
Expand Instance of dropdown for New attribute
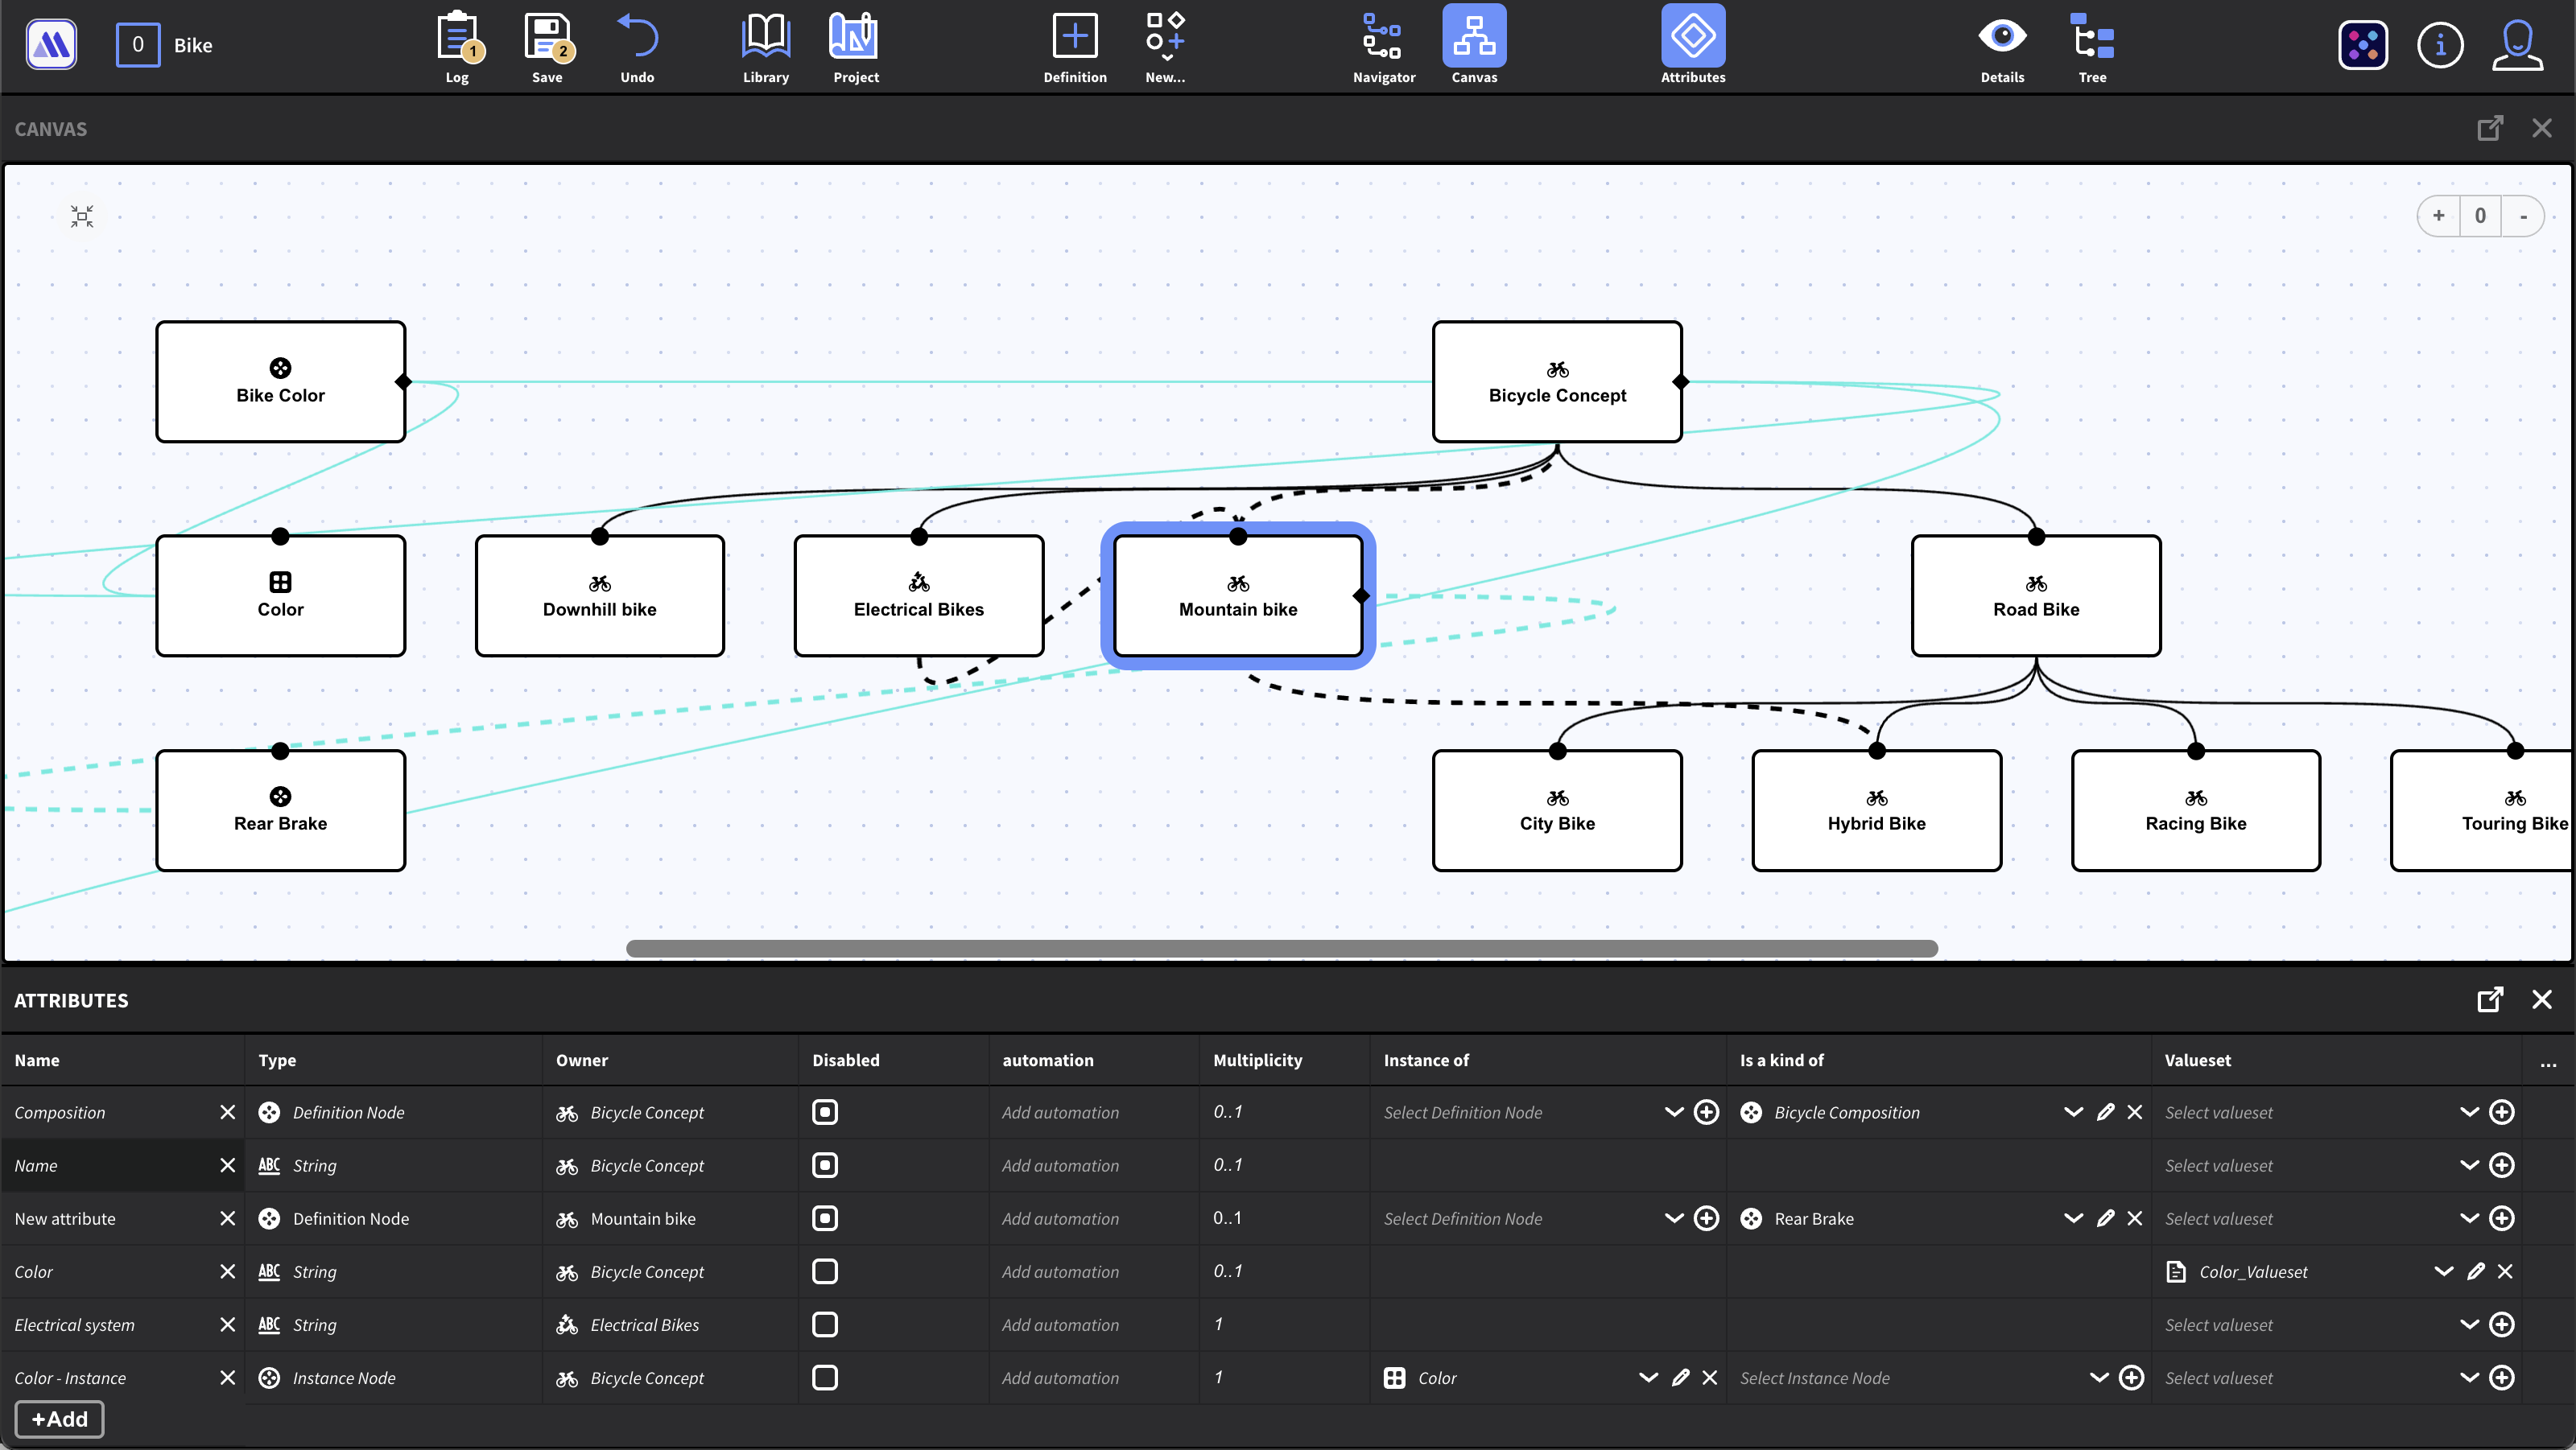tap(1673, 1218)
